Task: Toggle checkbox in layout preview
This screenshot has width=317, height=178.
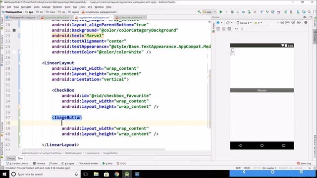Action: coord(233,50)
